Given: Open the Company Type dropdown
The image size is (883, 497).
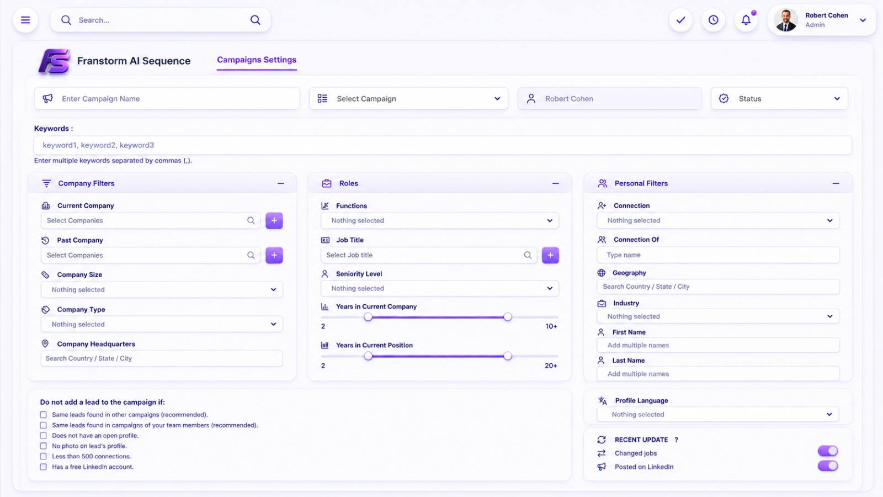Looking at the screenshot, I should coord(162,324).
